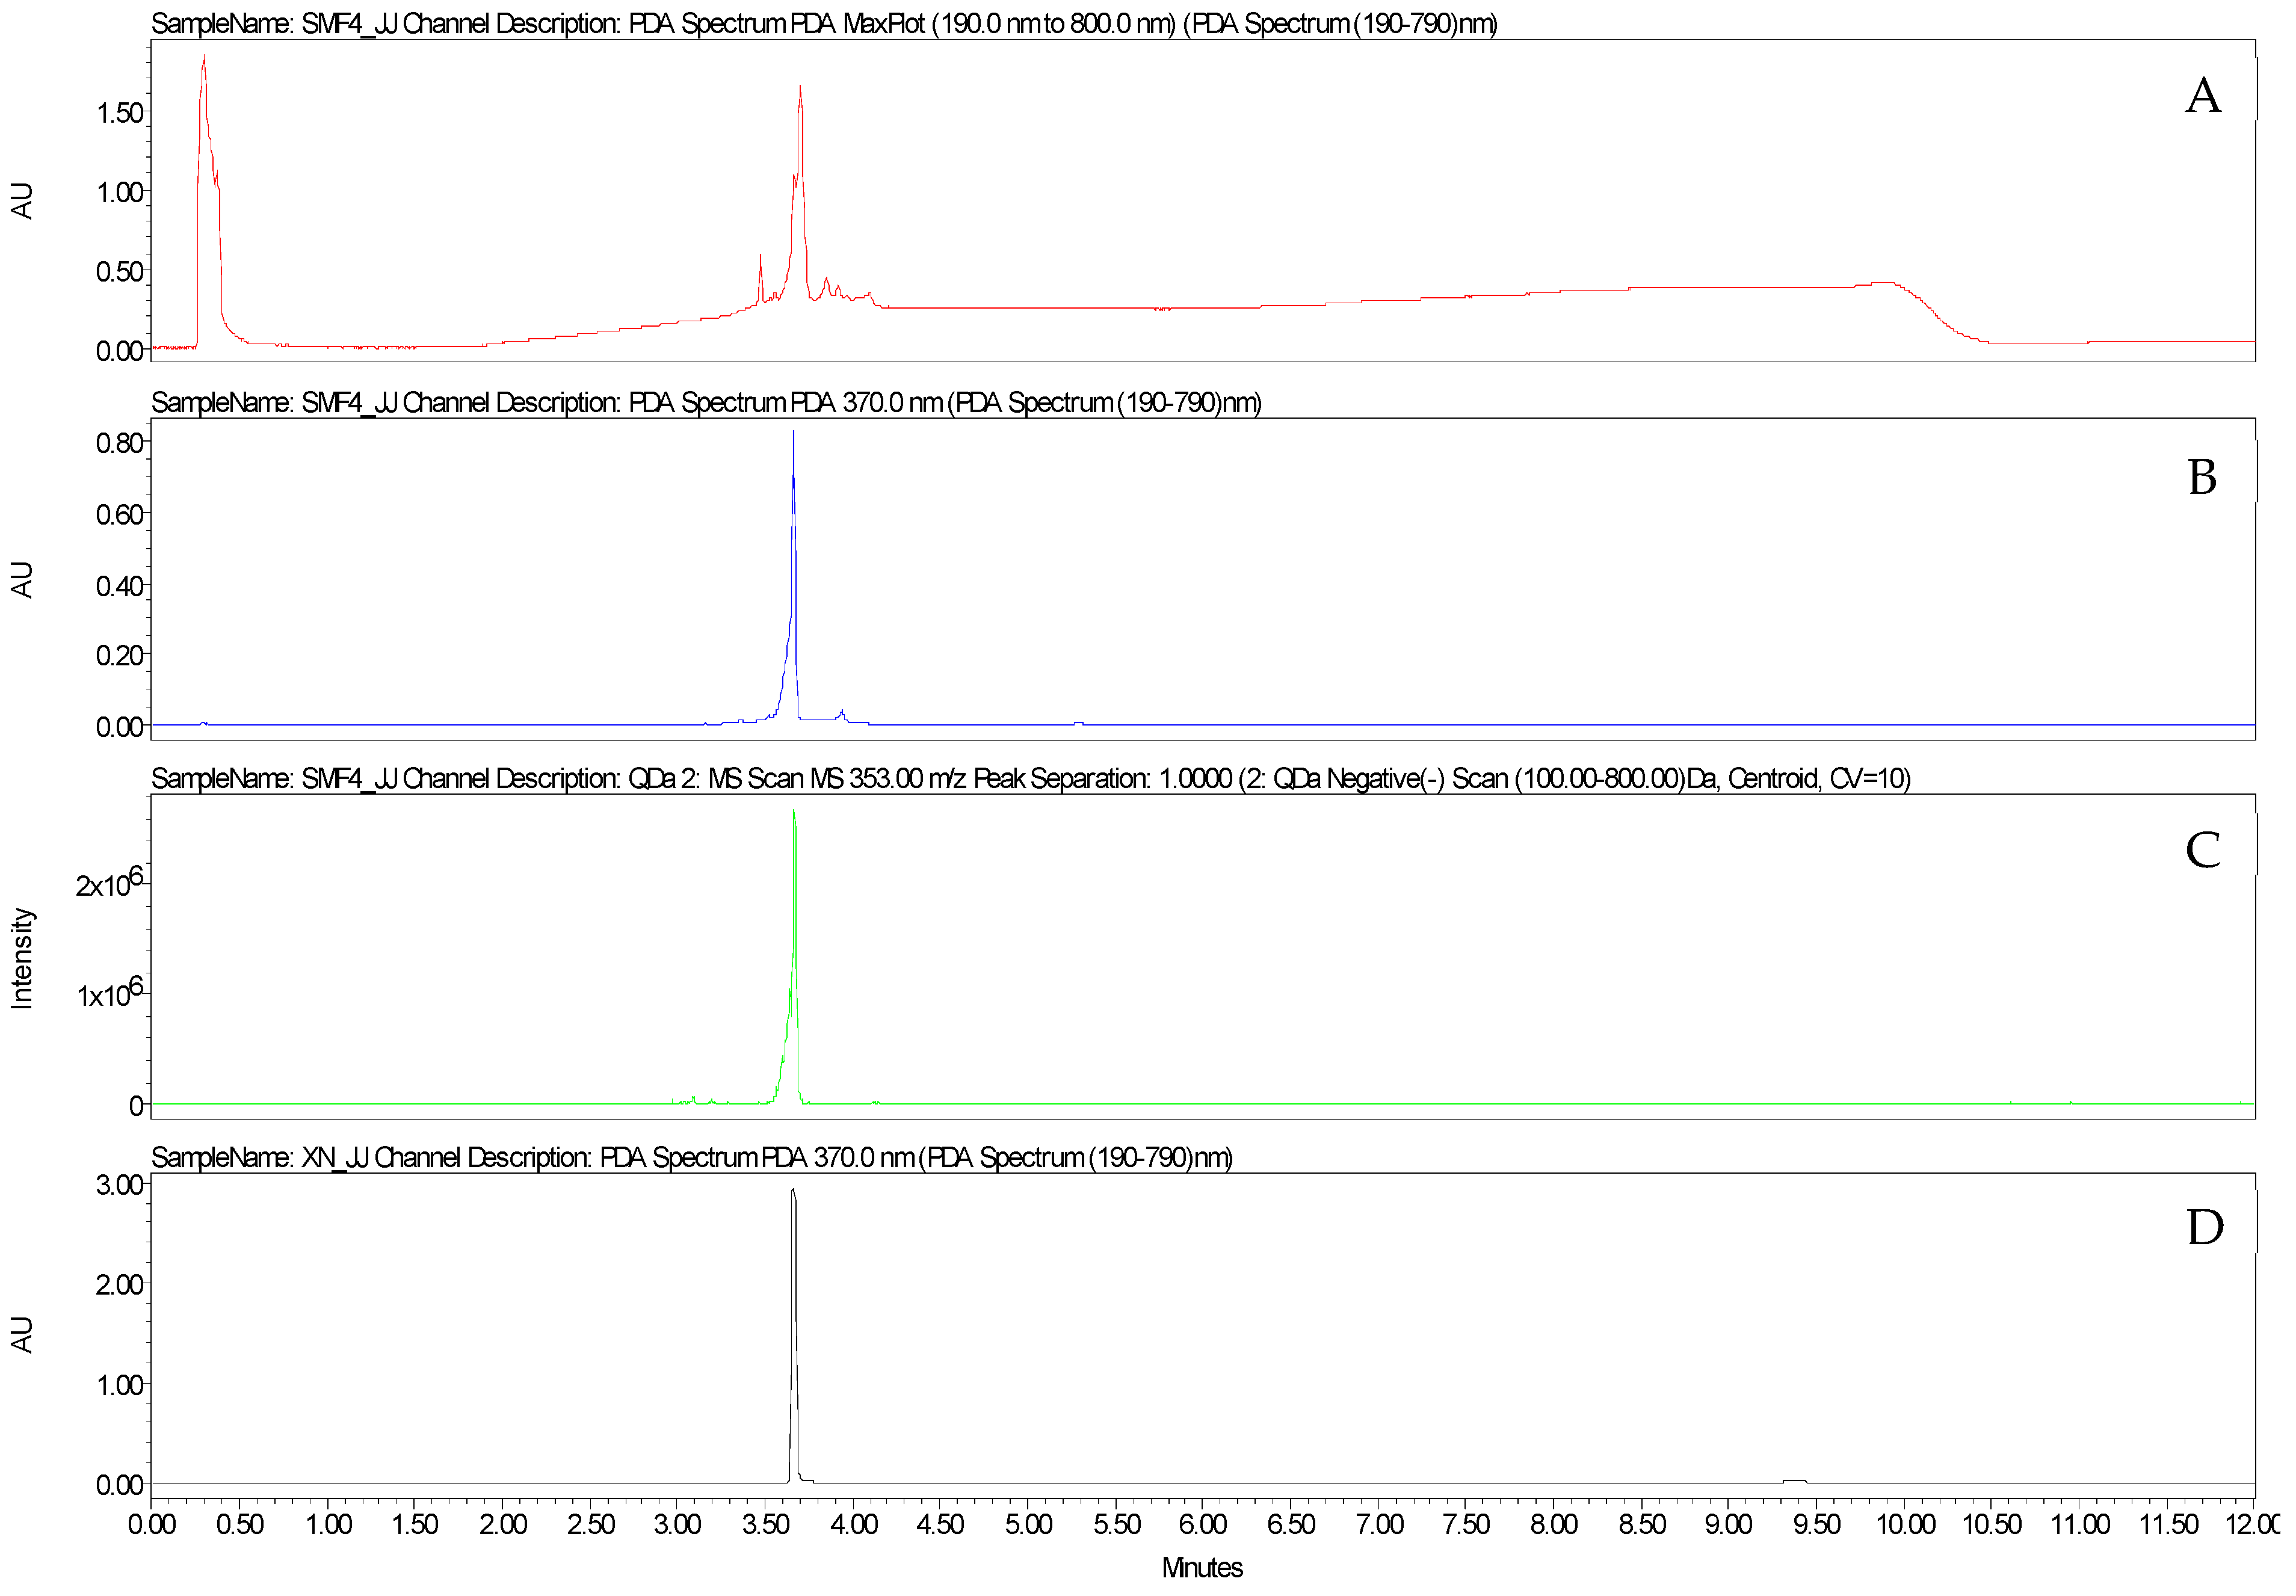Click the 6.00 tick on time axis
The width and height of the screenshot is (2296, 1596).
[x=1203, y=1524]
